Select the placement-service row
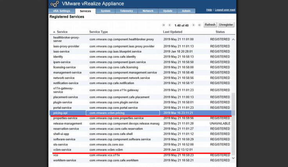288x167 pixels. pos(140,97)
